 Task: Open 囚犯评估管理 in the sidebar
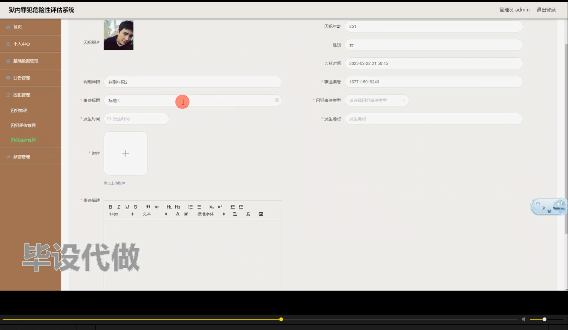click(23, 125)
